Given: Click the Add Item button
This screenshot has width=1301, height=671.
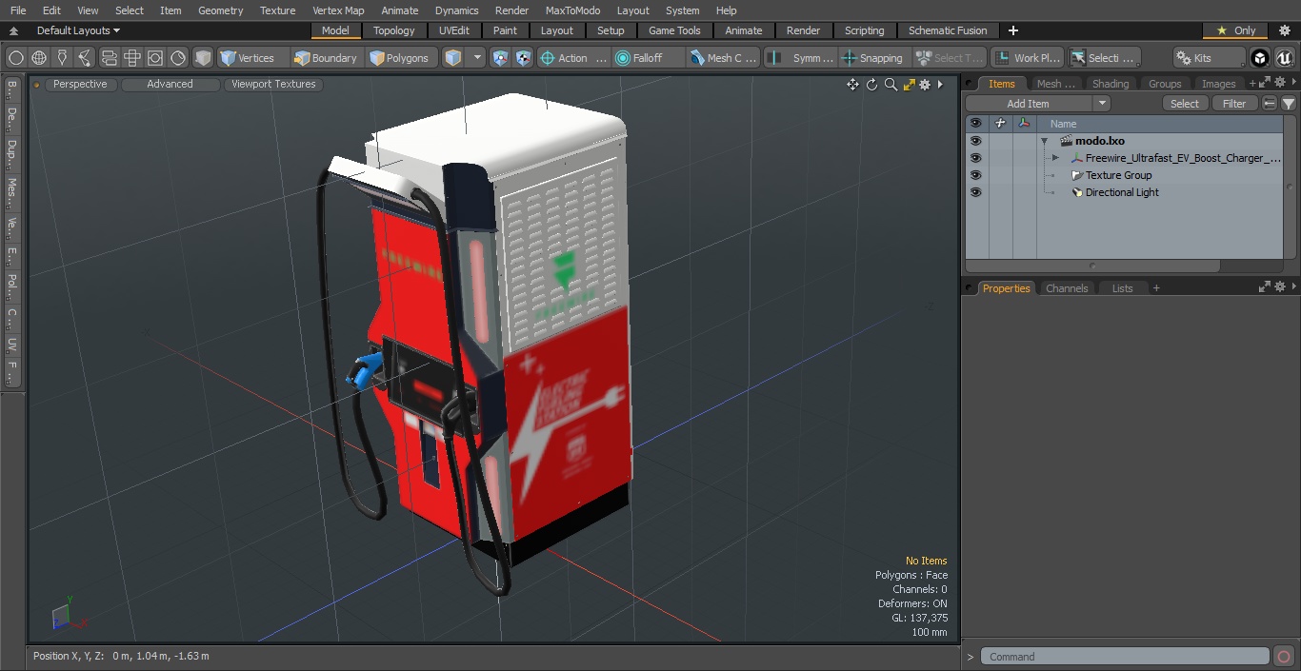Looking at the screenshot, I should click(x=1029, y=104).
